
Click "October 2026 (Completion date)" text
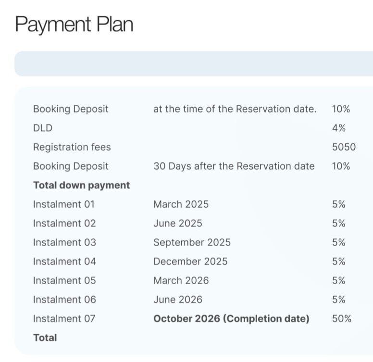coord(231,319)
